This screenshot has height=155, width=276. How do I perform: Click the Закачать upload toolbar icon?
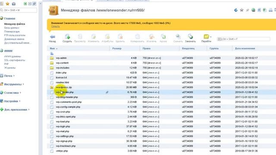tap(190, 37)
